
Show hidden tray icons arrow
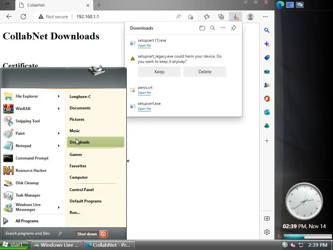pyautogui.click(x=285, y=244)
